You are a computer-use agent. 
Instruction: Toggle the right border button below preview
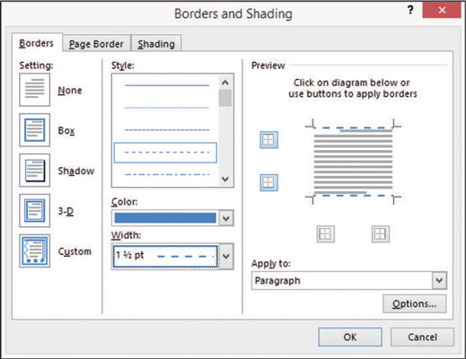[x=381, y=234]
